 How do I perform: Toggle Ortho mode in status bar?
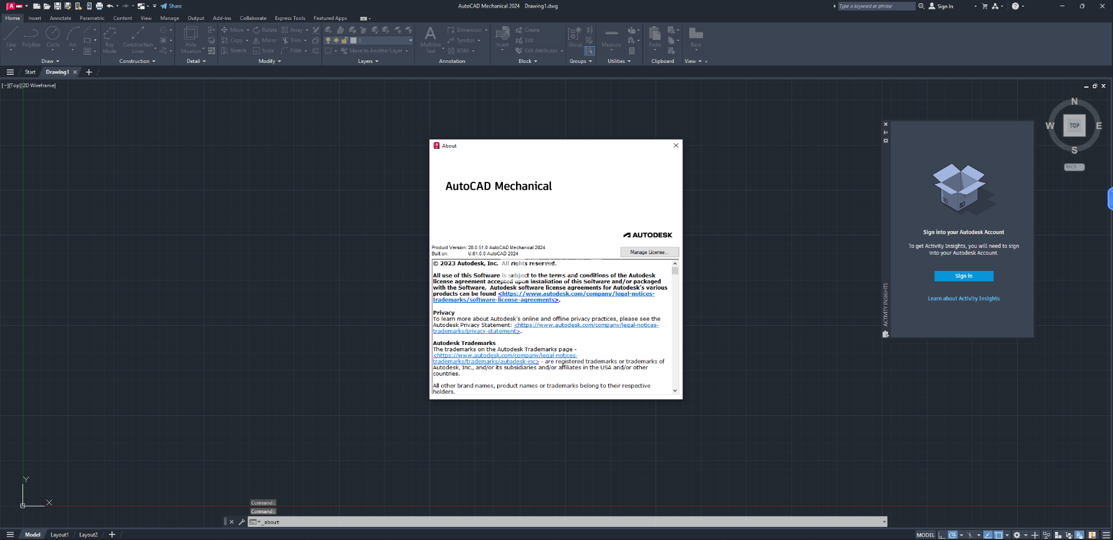(942, 535)
